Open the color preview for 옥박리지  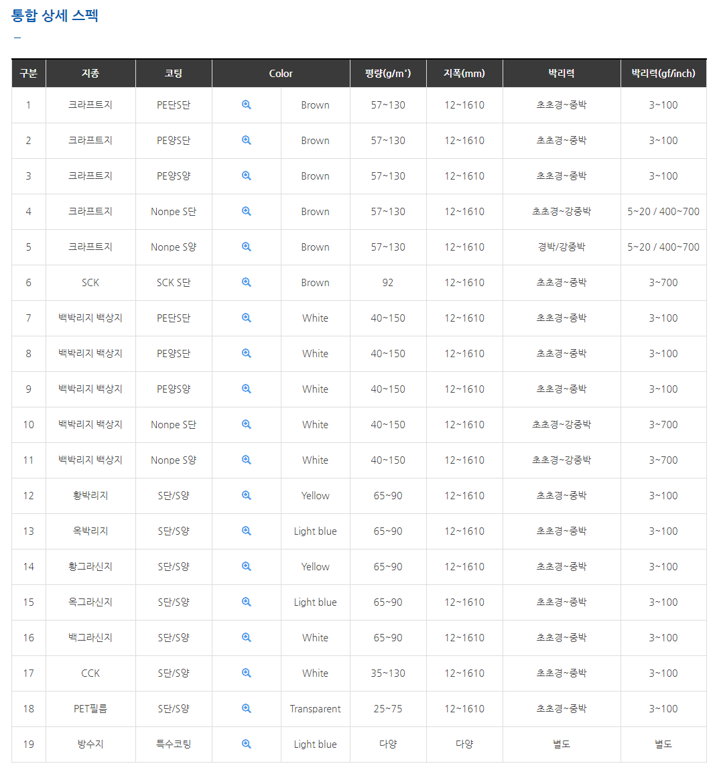coord(247,531)
